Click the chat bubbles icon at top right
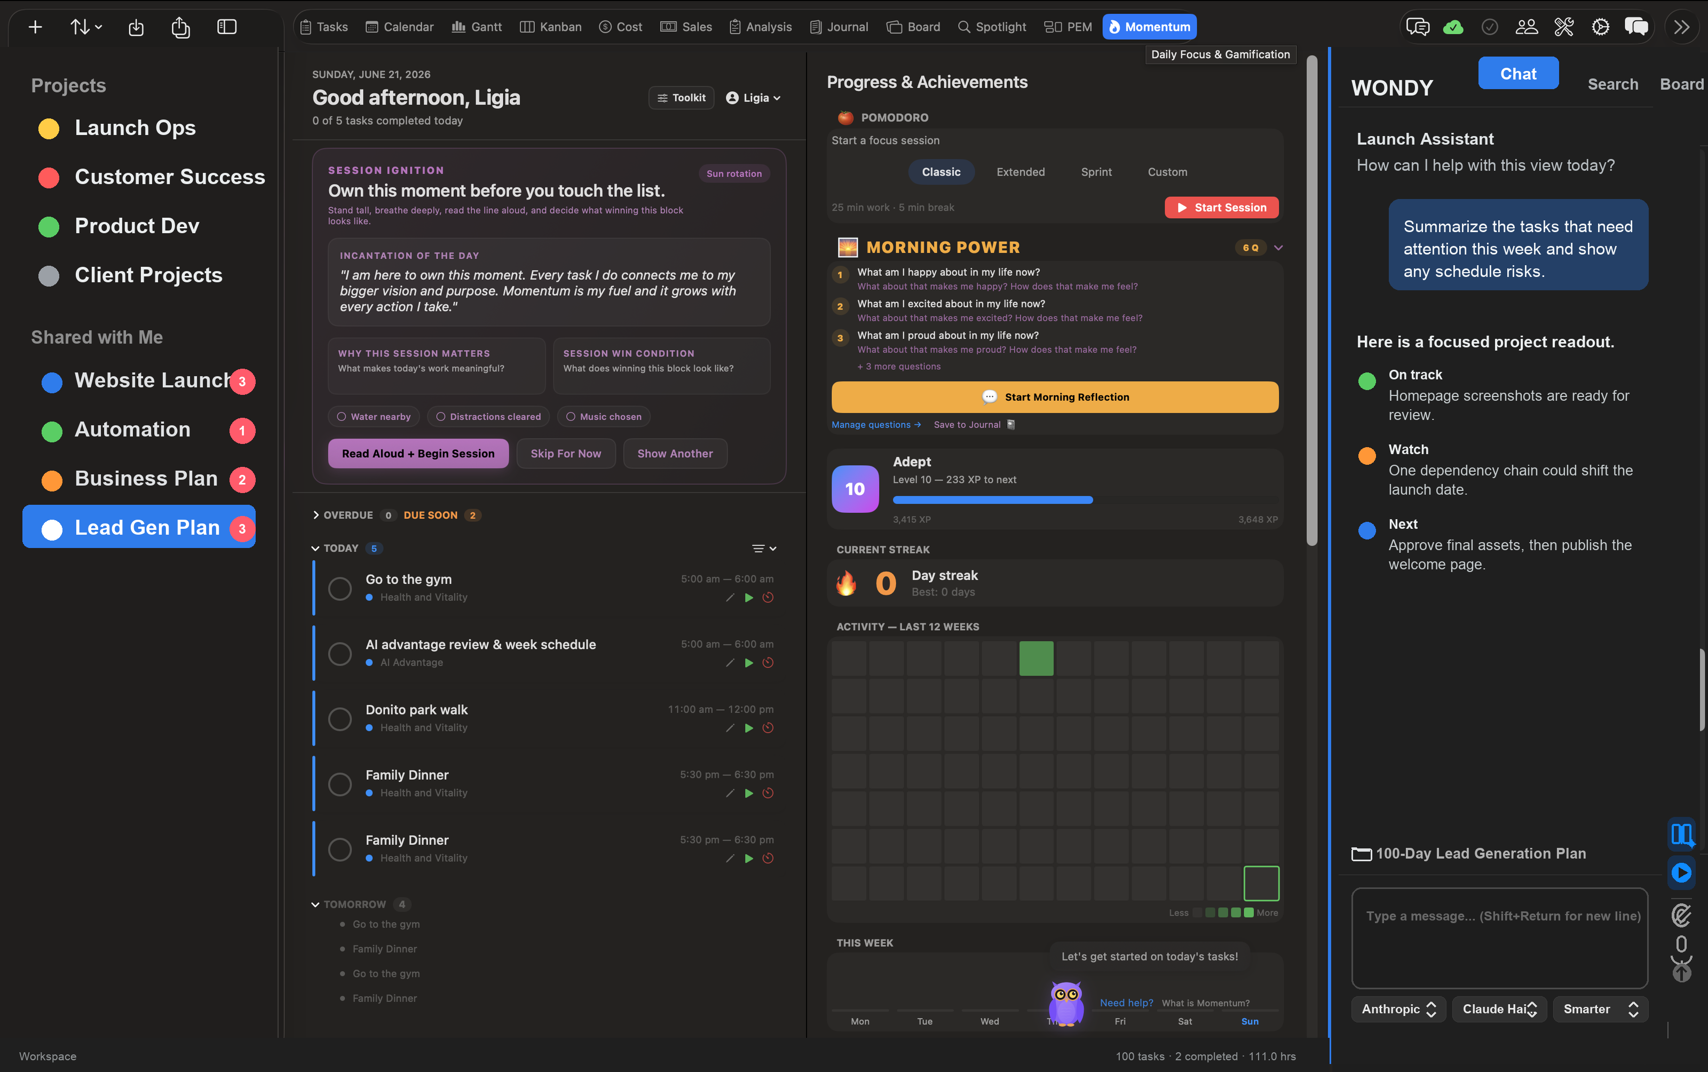1708x1072 pixels. [x=1636, y=27]
